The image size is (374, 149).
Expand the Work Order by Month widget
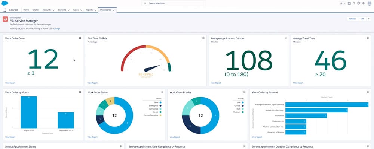coord(80,92)
